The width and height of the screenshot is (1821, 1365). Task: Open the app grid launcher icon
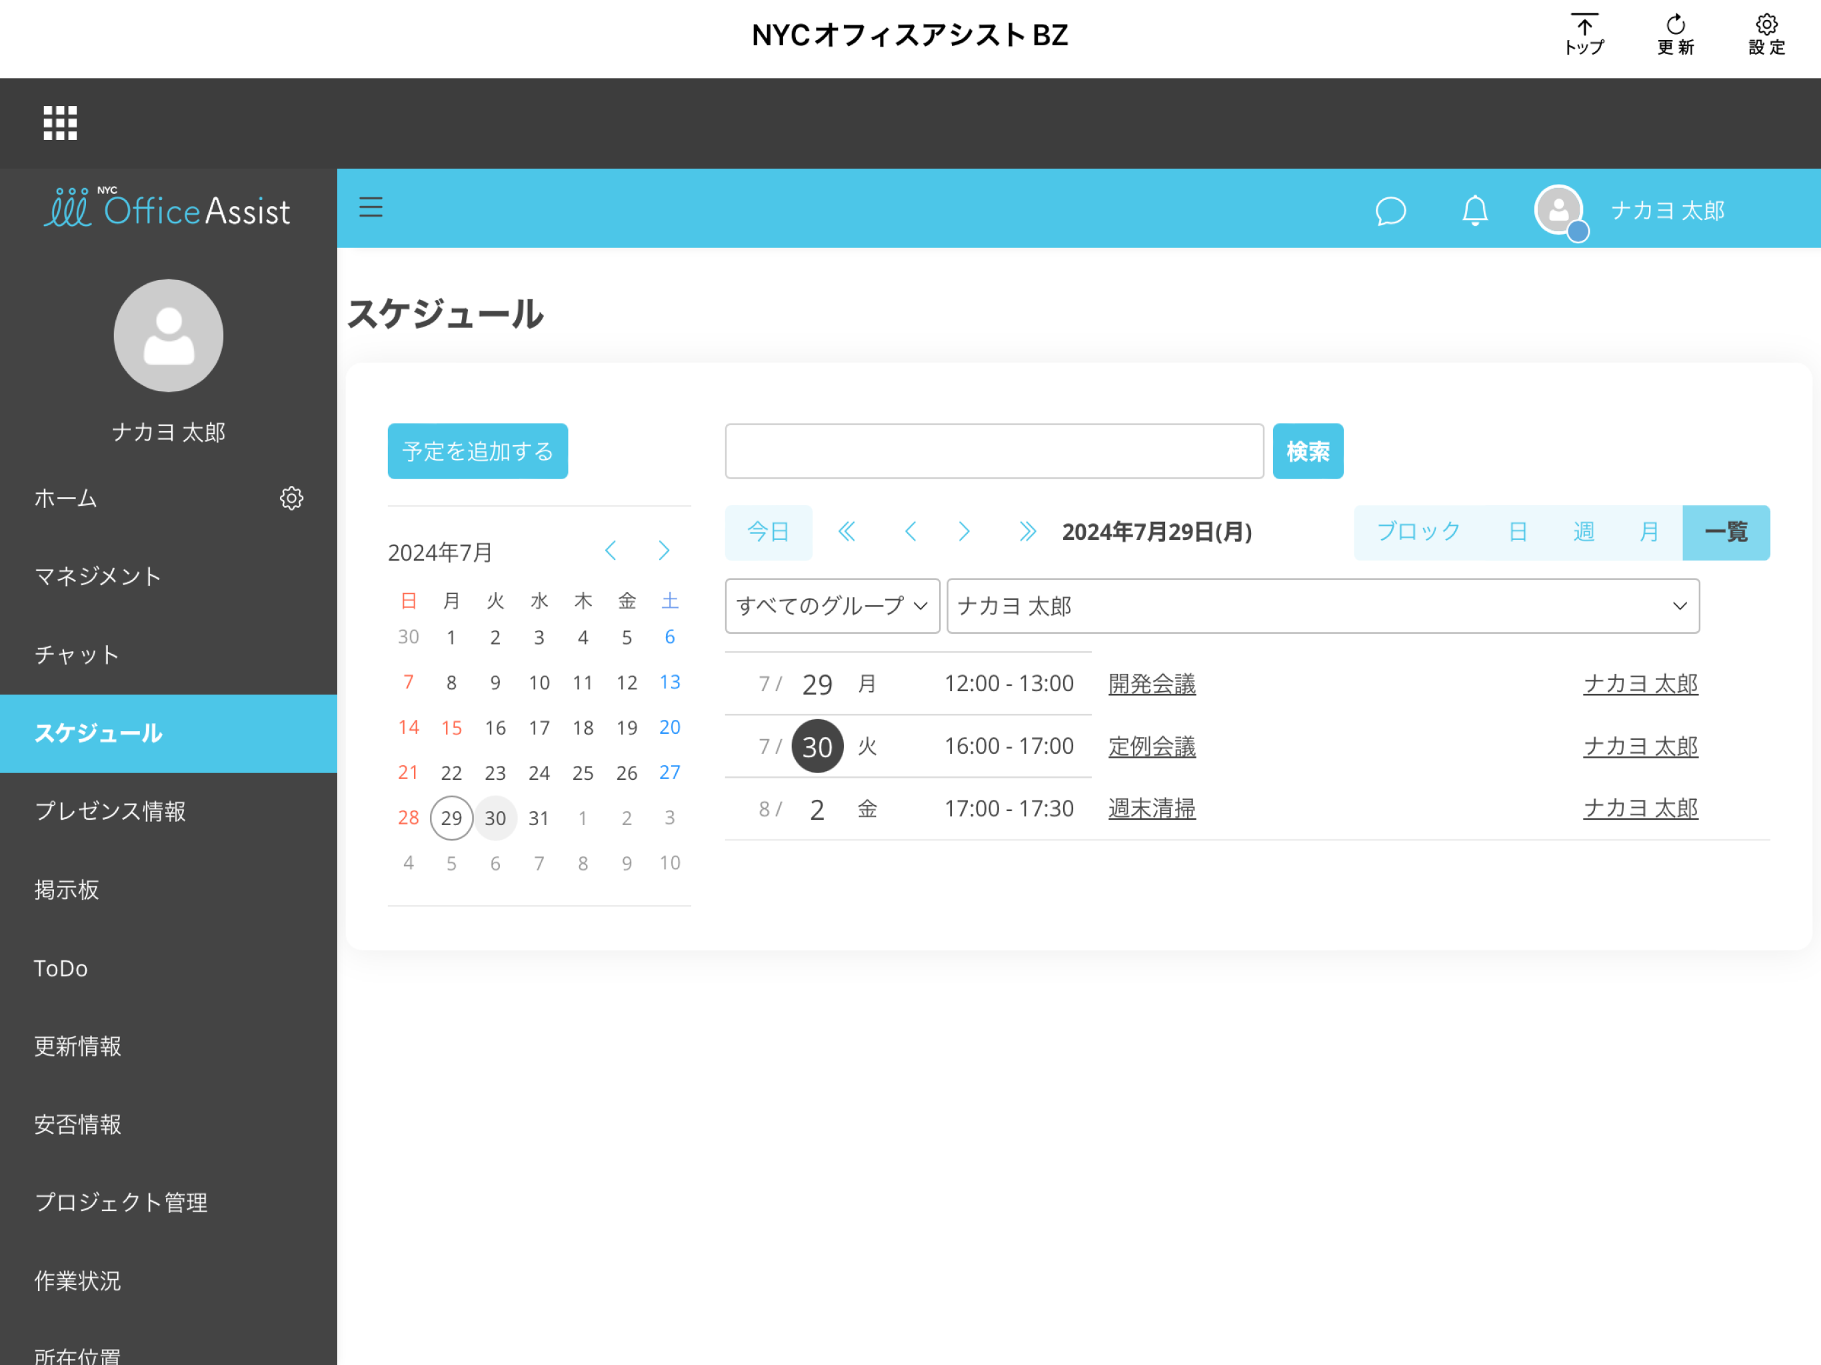coord(60,123)
